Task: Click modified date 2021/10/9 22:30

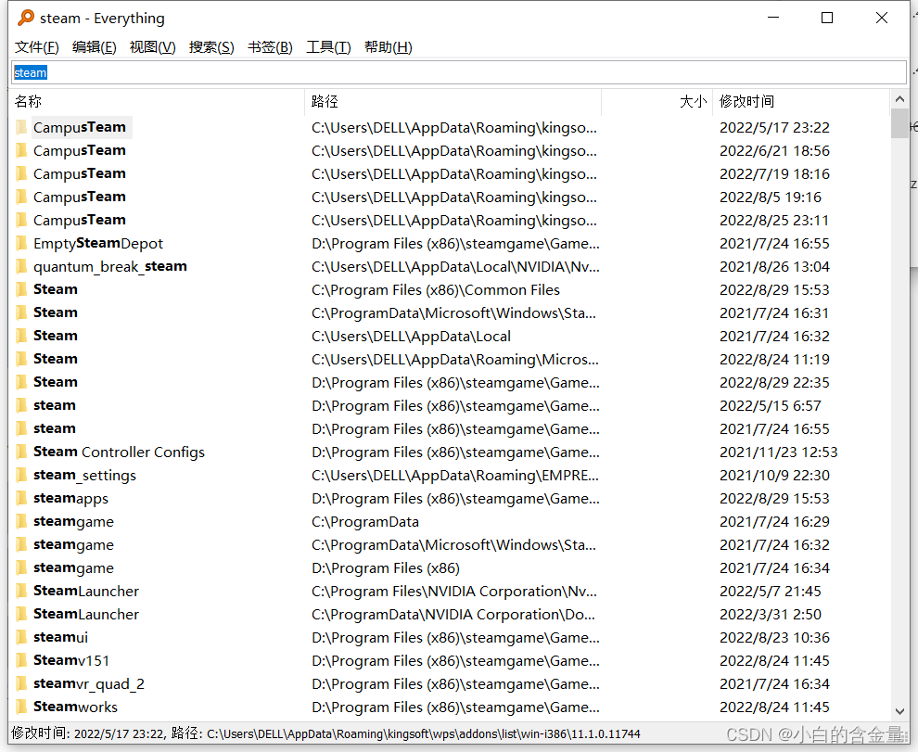Action: pos(774,476)
